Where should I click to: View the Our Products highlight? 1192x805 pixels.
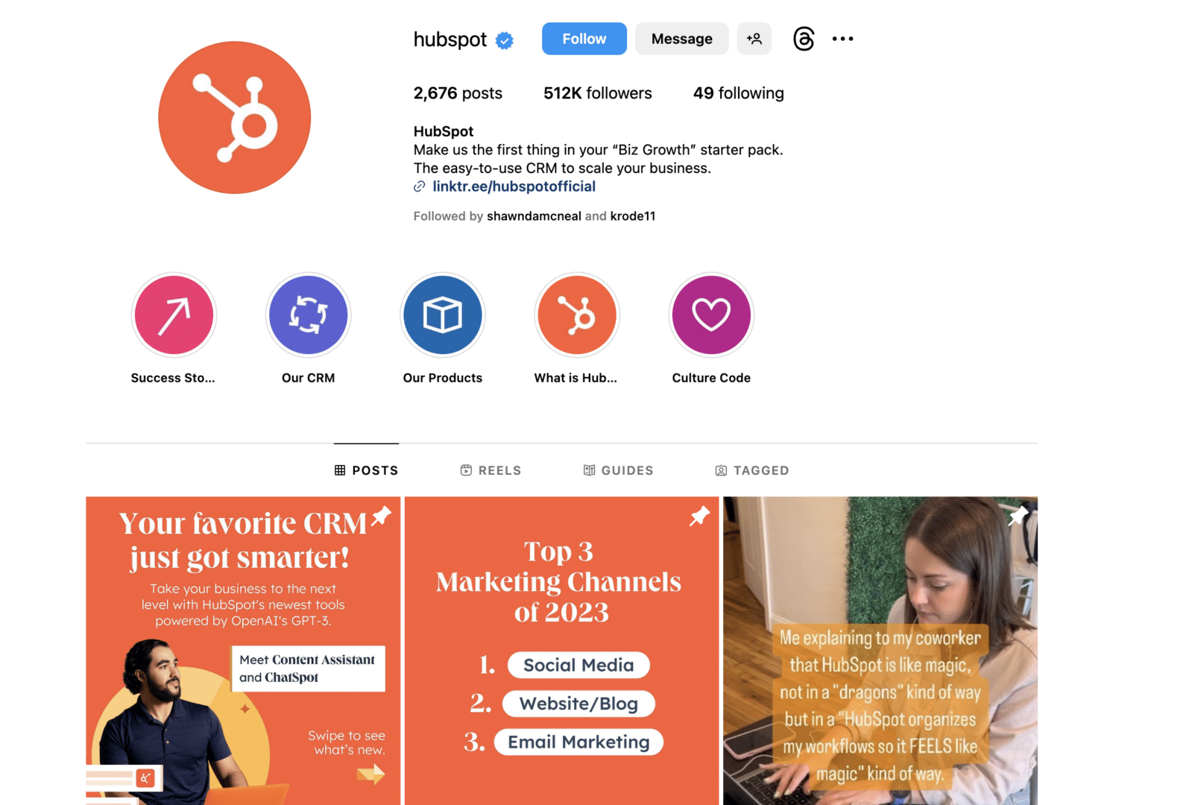click(443, 315)
